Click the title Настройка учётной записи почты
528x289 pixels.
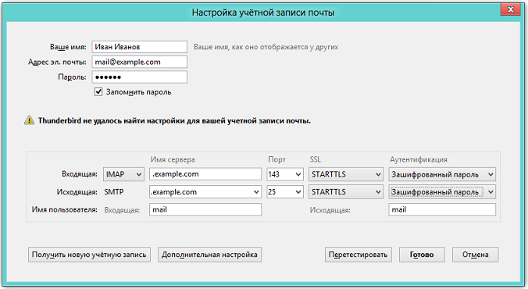coord(263,12)
